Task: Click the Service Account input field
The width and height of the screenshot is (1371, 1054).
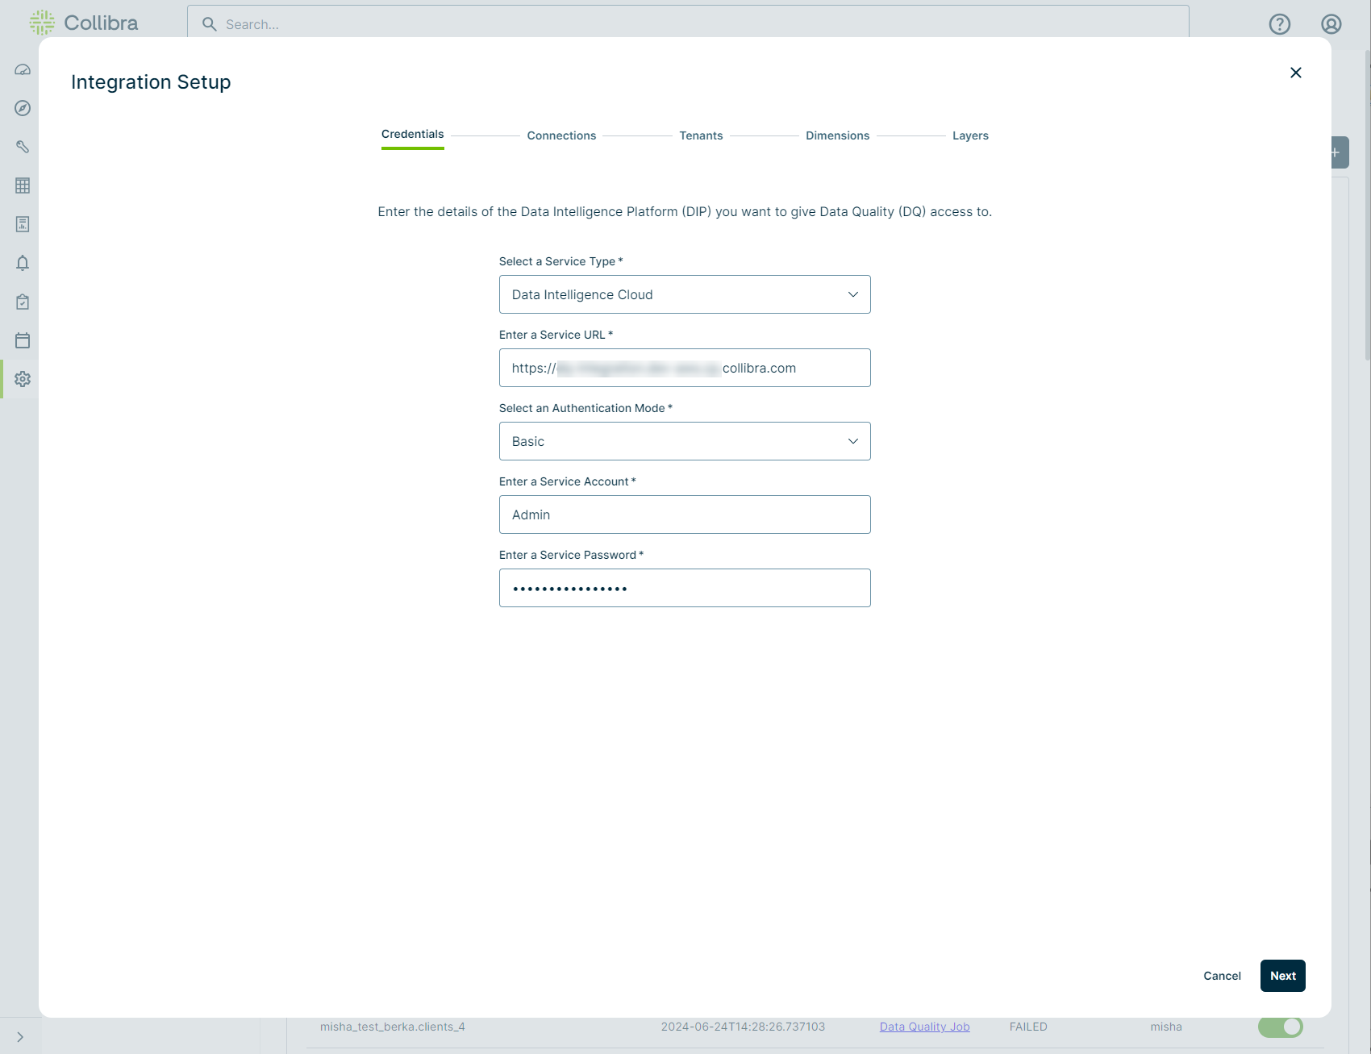Action: point(685,515)
